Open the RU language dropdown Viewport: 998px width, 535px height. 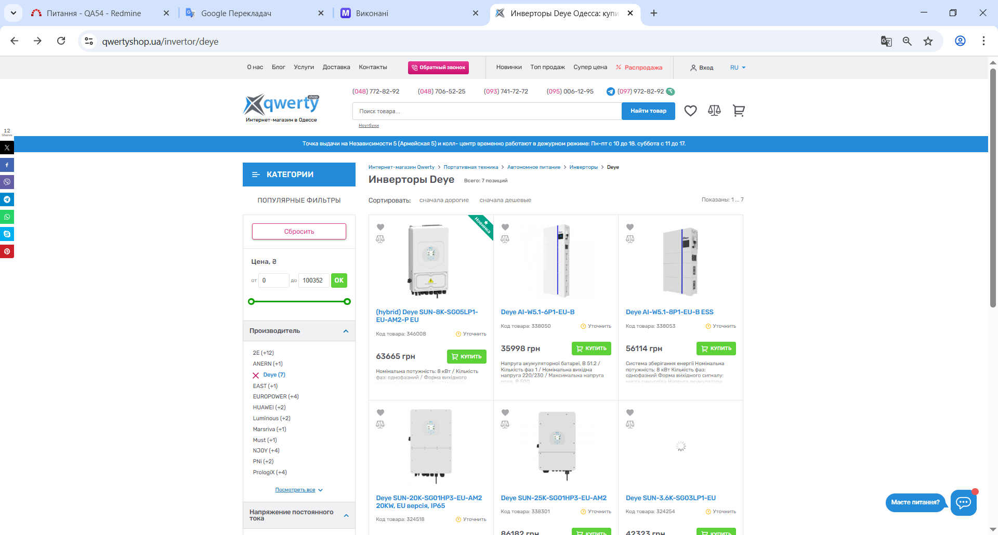738,68
